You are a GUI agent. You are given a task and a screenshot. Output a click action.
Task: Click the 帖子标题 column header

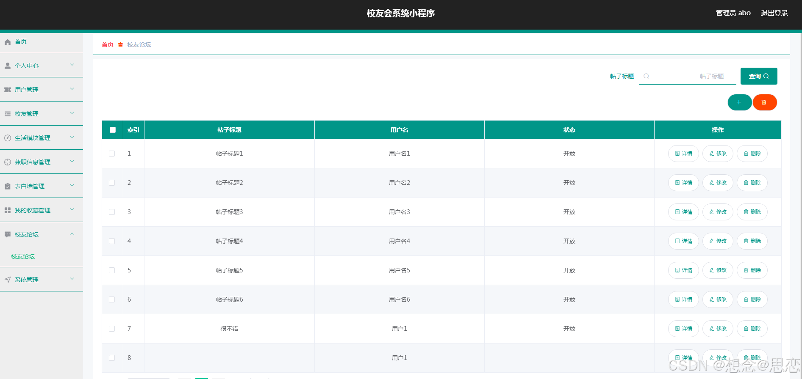(x=229, y=130)
